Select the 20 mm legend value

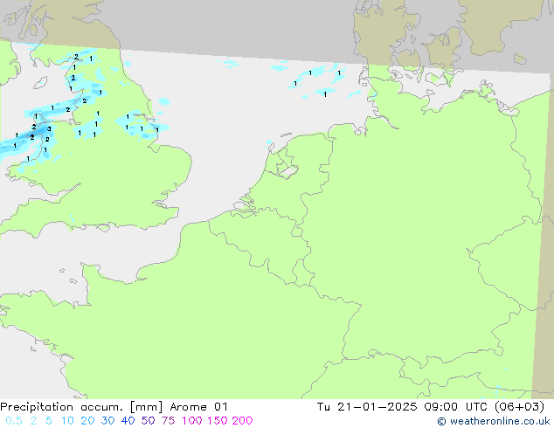pos(87,421)
